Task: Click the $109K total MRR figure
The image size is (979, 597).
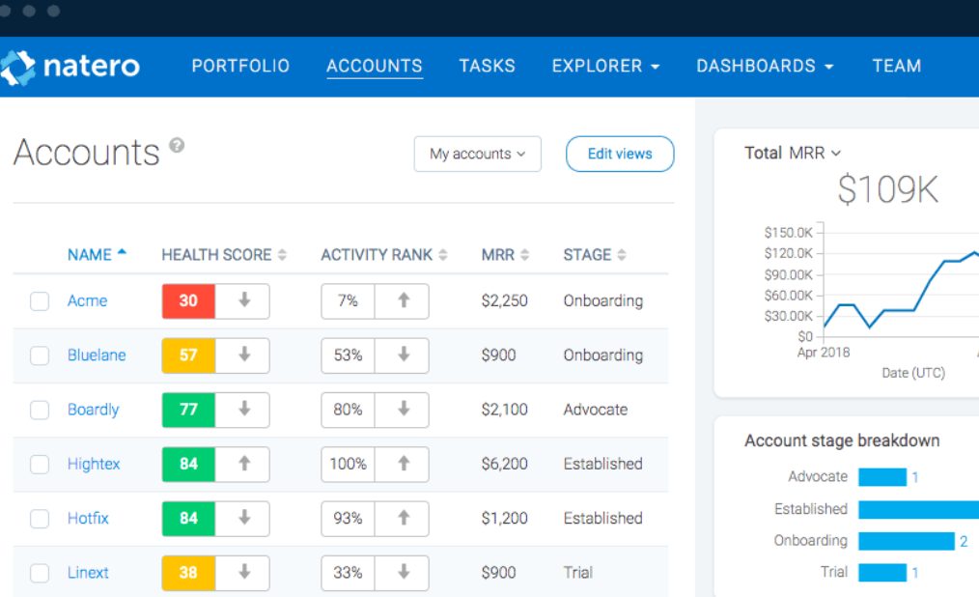Action: point(888,189)
